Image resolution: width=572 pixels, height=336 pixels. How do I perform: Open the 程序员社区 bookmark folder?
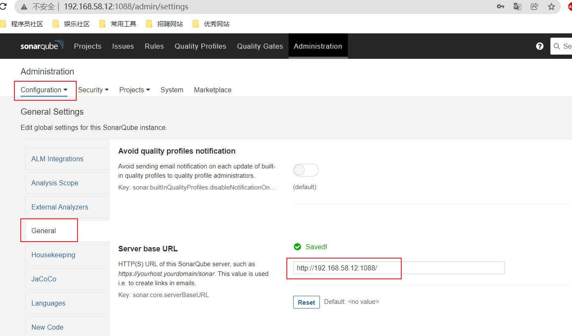point(22,24)
